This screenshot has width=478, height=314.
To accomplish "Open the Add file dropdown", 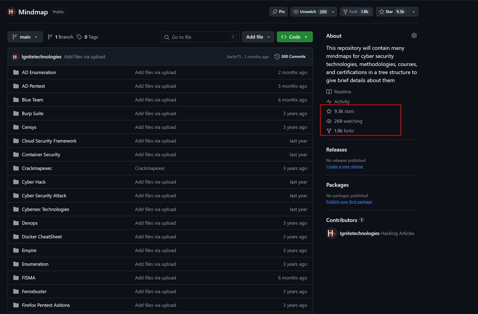I will (x=258, y=37).
